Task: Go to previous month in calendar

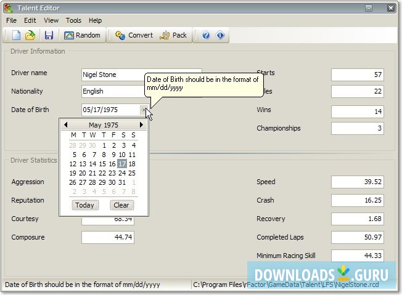Action: 65,124
